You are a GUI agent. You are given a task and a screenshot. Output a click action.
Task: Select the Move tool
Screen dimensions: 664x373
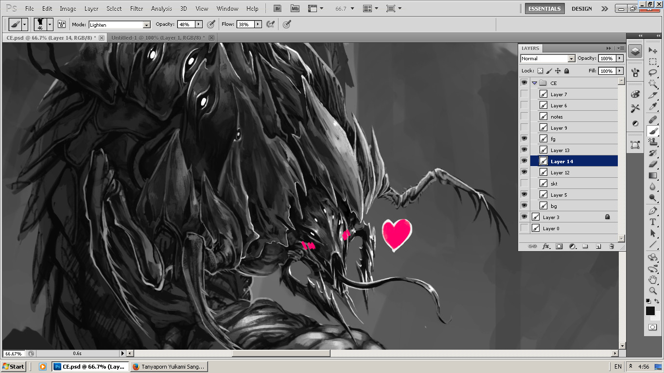click(652, 51)
